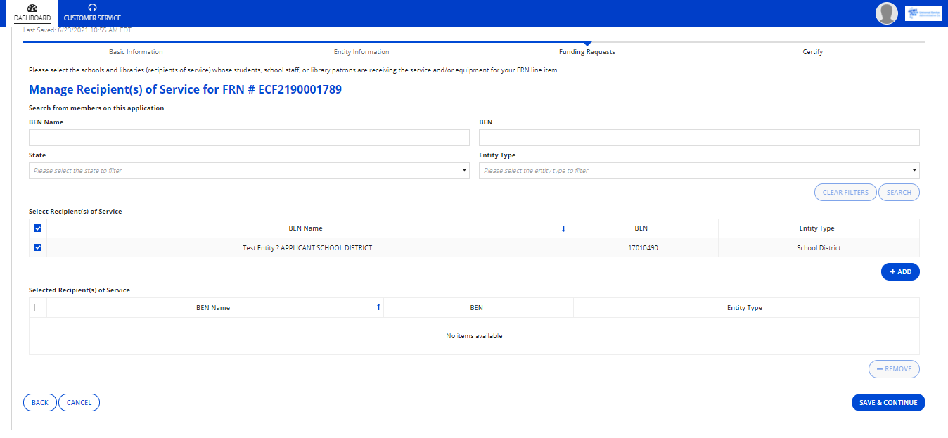948x438 pixels.
Task: Open the user profile avatar
Action: 887,13
